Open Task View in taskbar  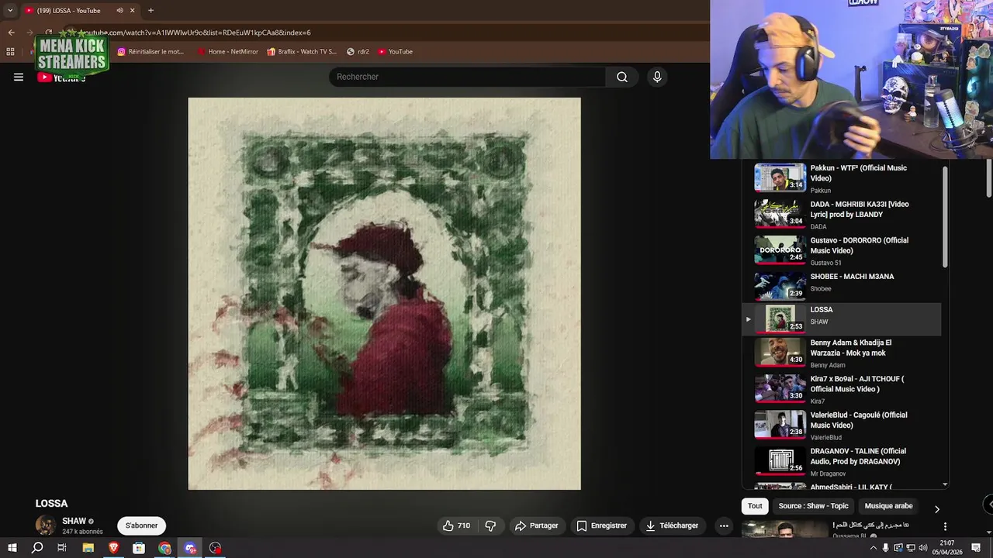[62, 548]
